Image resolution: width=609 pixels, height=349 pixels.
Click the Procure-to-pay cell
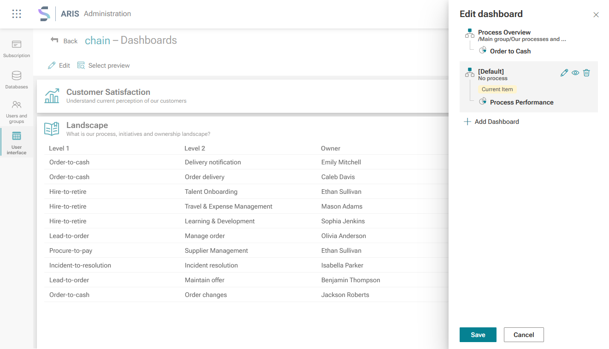(71, 250)
